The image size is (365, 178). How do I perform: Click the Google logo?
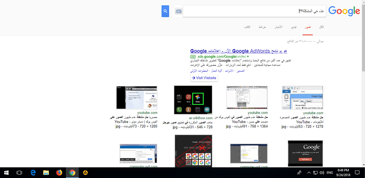point(344,11)
